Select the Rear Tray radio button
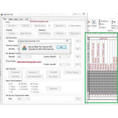118x118 pixels. pyautogui.click(x=19, y=84)
